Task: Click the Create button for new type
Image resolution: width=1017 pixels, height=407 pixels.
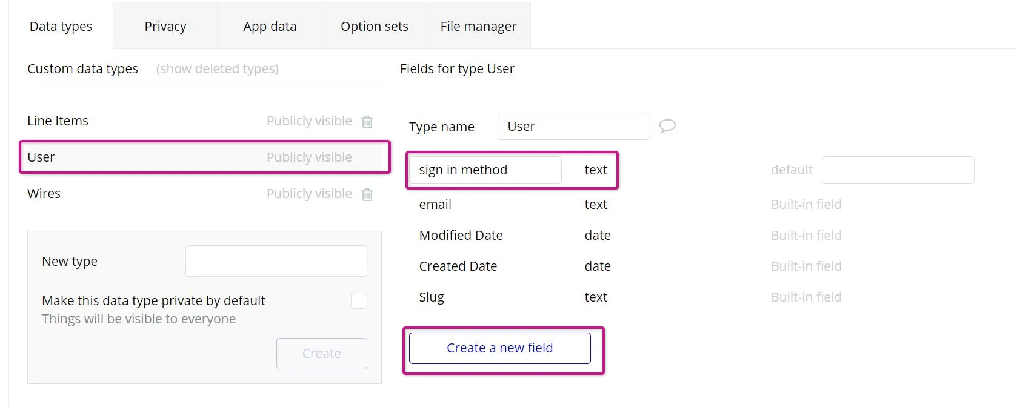Action: (x=322, y=354)
